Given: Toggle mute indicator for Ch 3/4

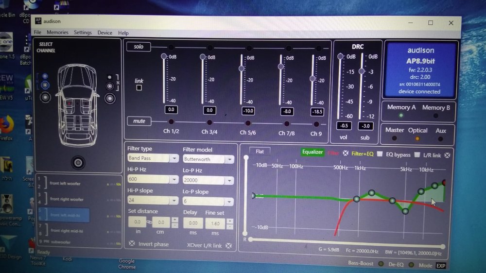Looking at the screenshot, I should [x=209, y=122].
